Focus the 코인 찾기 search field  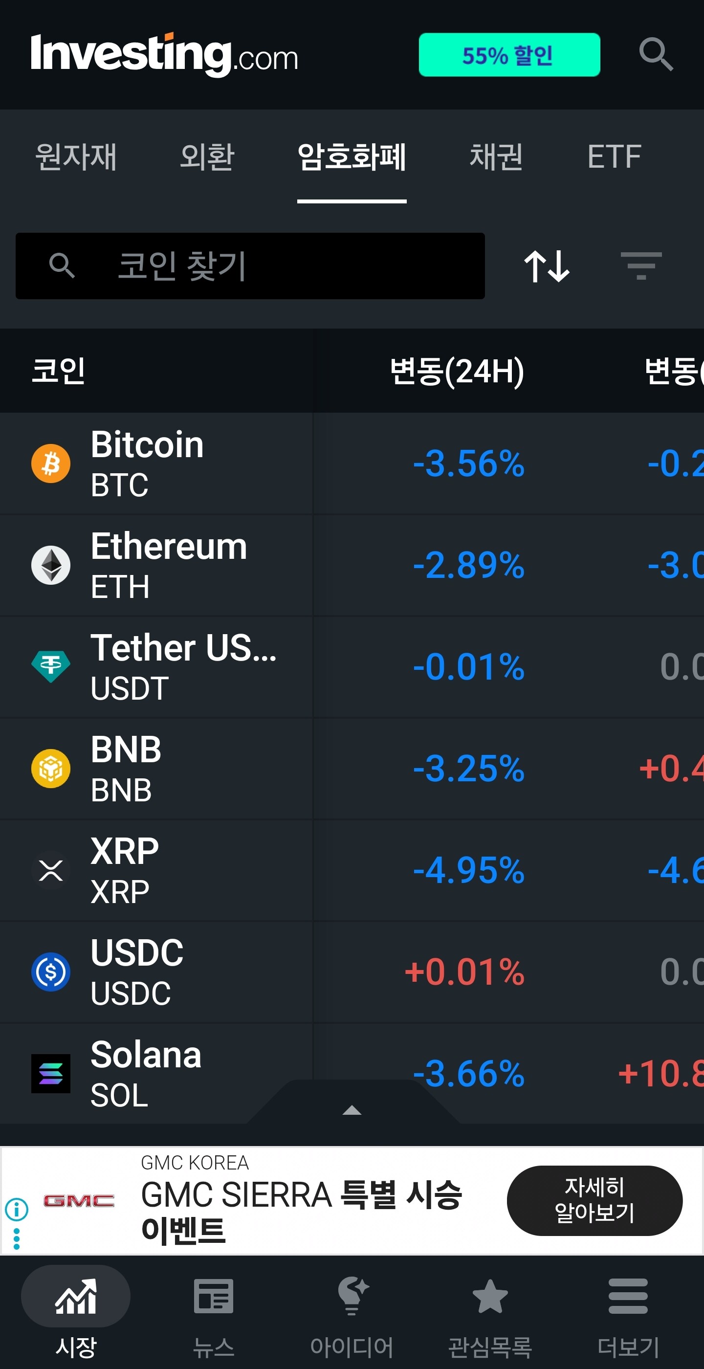tap(250, 265)
